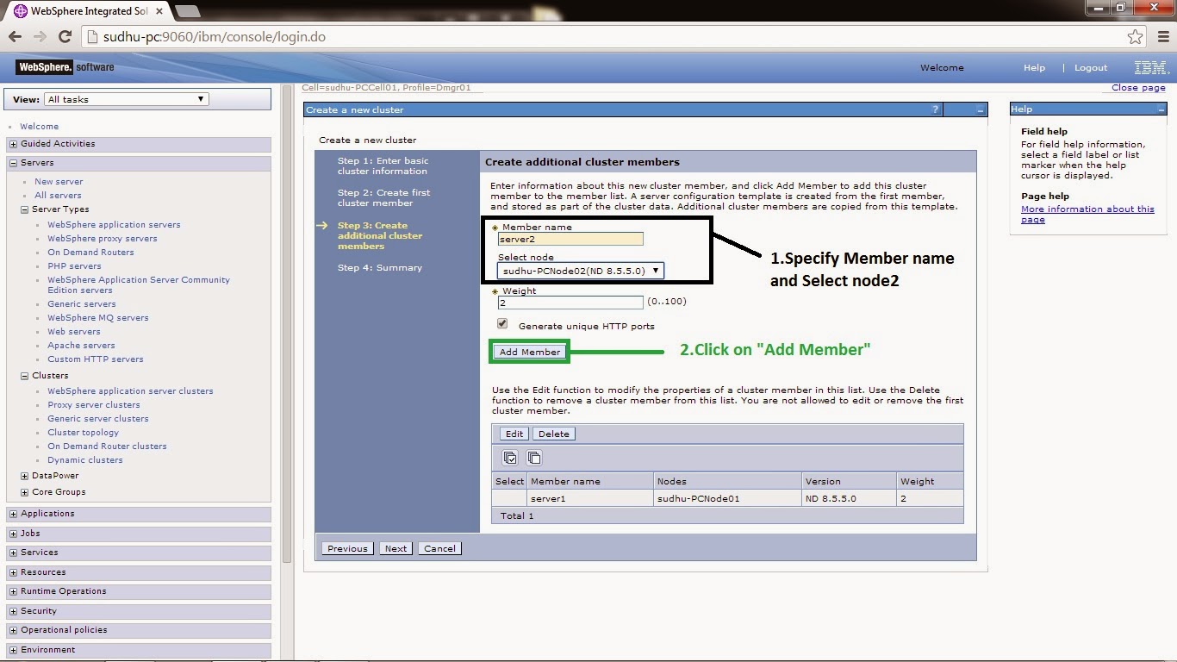Open WebSphere MQ servers link

coord(98,318)
